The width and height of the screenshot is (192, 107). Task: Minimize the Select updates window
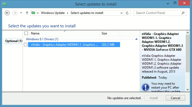click(168, 3)
